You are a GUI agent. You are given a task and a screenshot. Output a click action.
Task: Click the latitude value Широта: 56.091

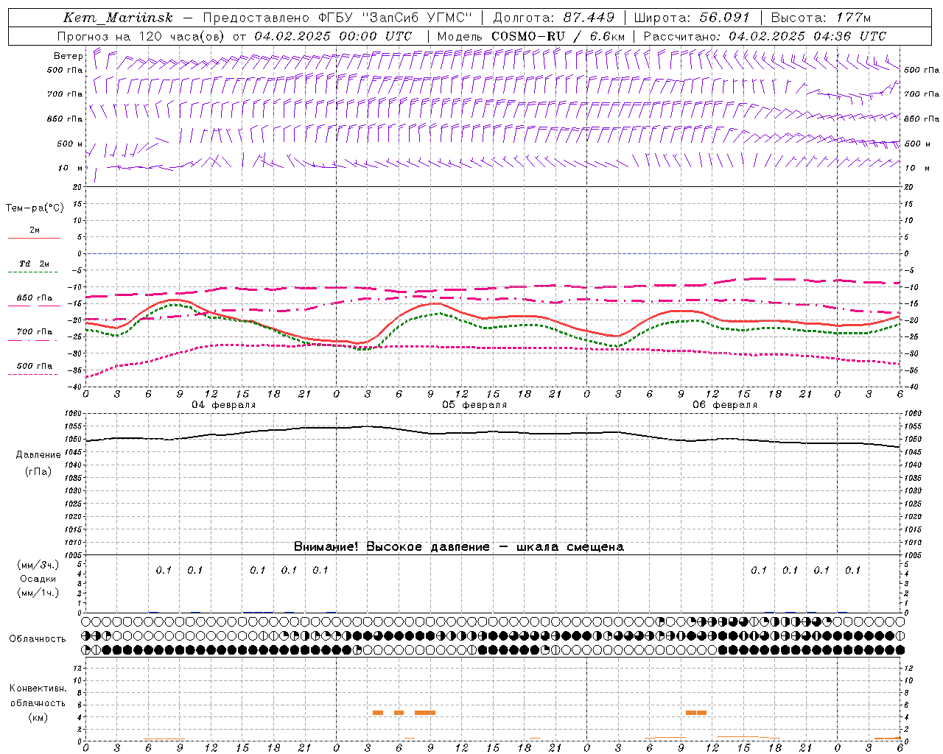[x=692, y=18]
